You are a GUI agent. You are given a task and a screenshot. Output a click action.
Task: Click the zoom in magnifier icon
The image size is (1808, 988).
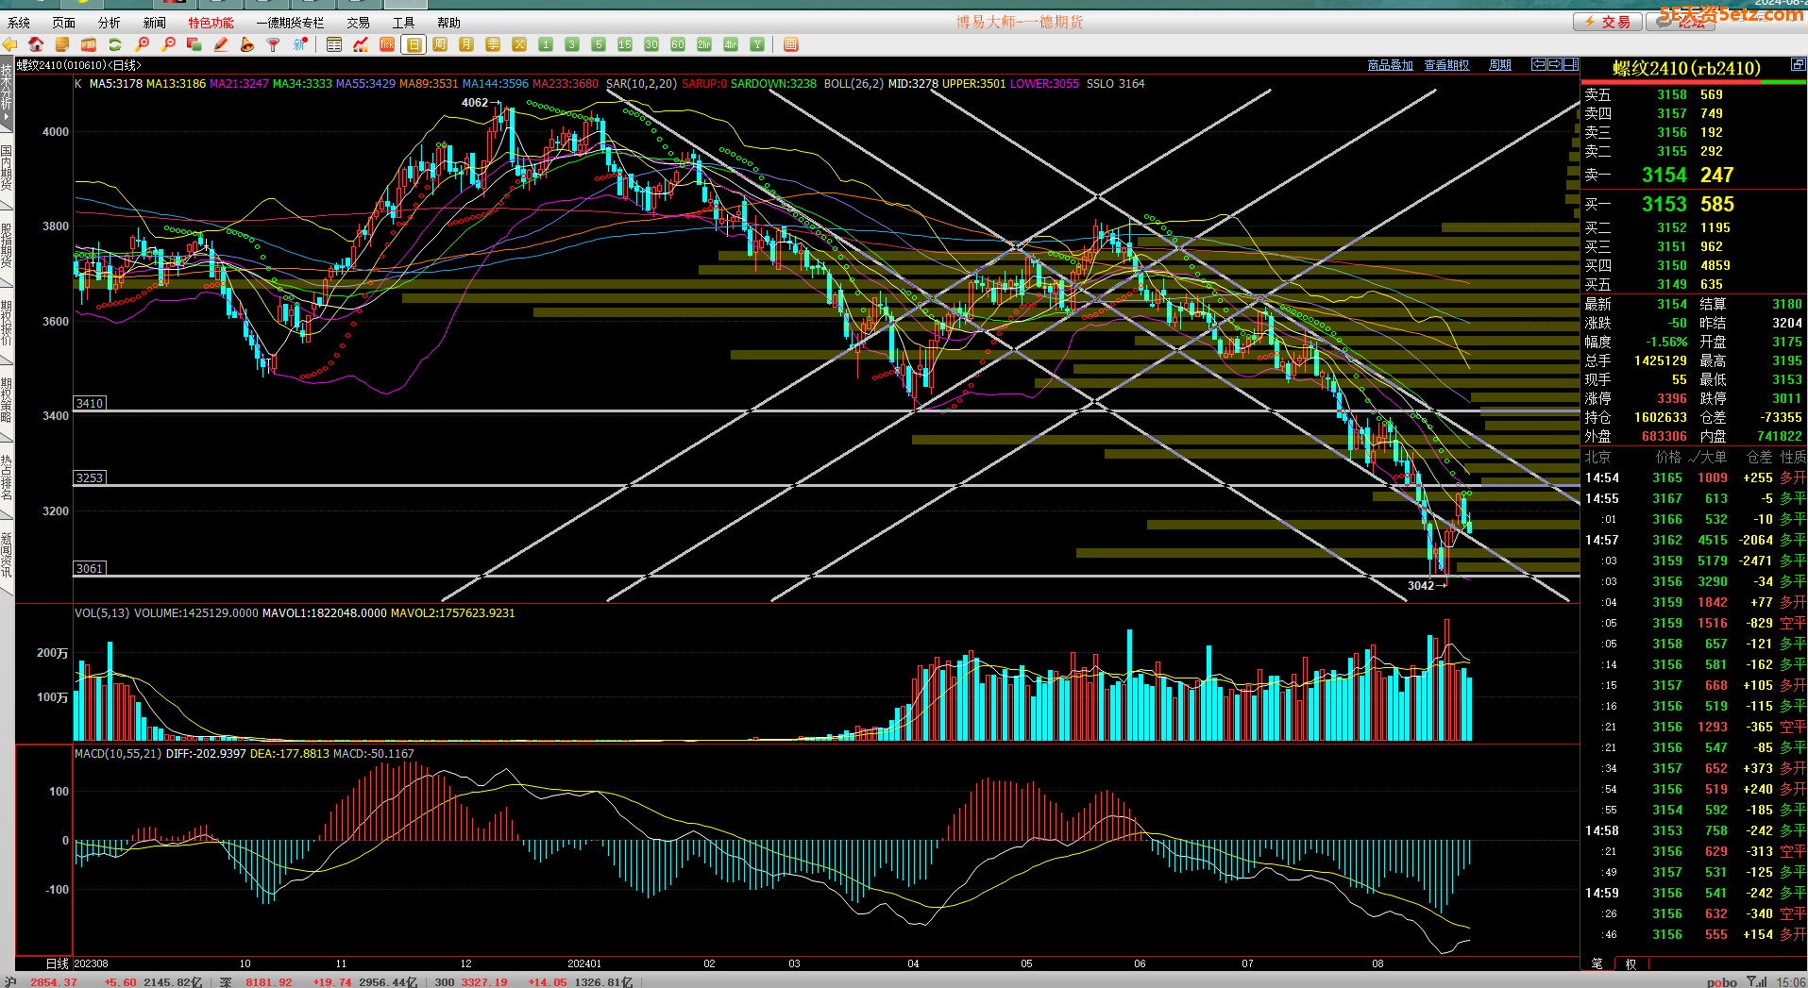(x=142, y=44)
